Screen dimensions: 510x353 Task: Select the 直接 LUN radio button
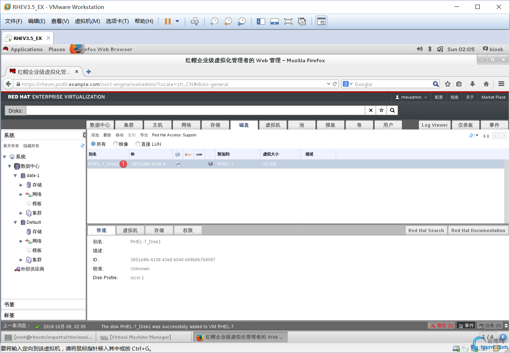click(x=138, y=144)
